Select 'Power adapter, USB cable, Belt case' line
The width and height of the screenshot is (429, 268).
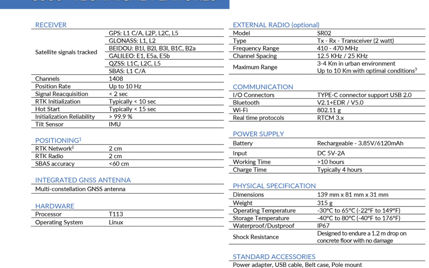[298, 265]
